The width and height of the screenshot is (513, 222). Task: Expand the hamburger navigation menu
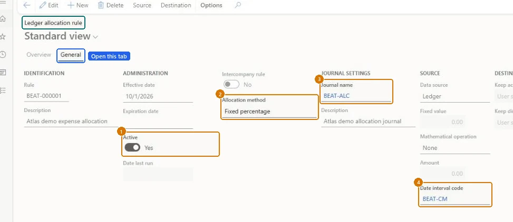3,2
